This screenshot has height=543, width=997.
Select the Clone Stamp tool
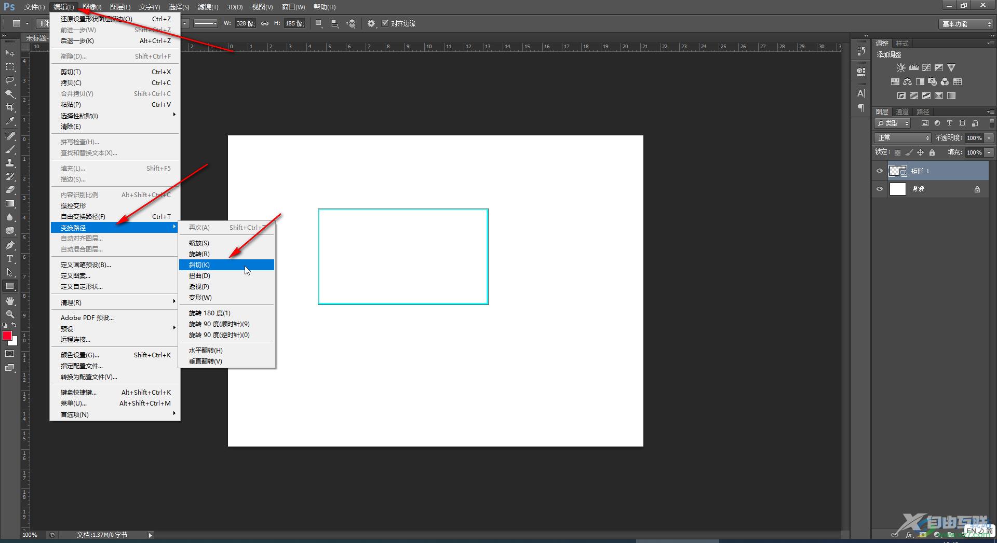[10, 163]
